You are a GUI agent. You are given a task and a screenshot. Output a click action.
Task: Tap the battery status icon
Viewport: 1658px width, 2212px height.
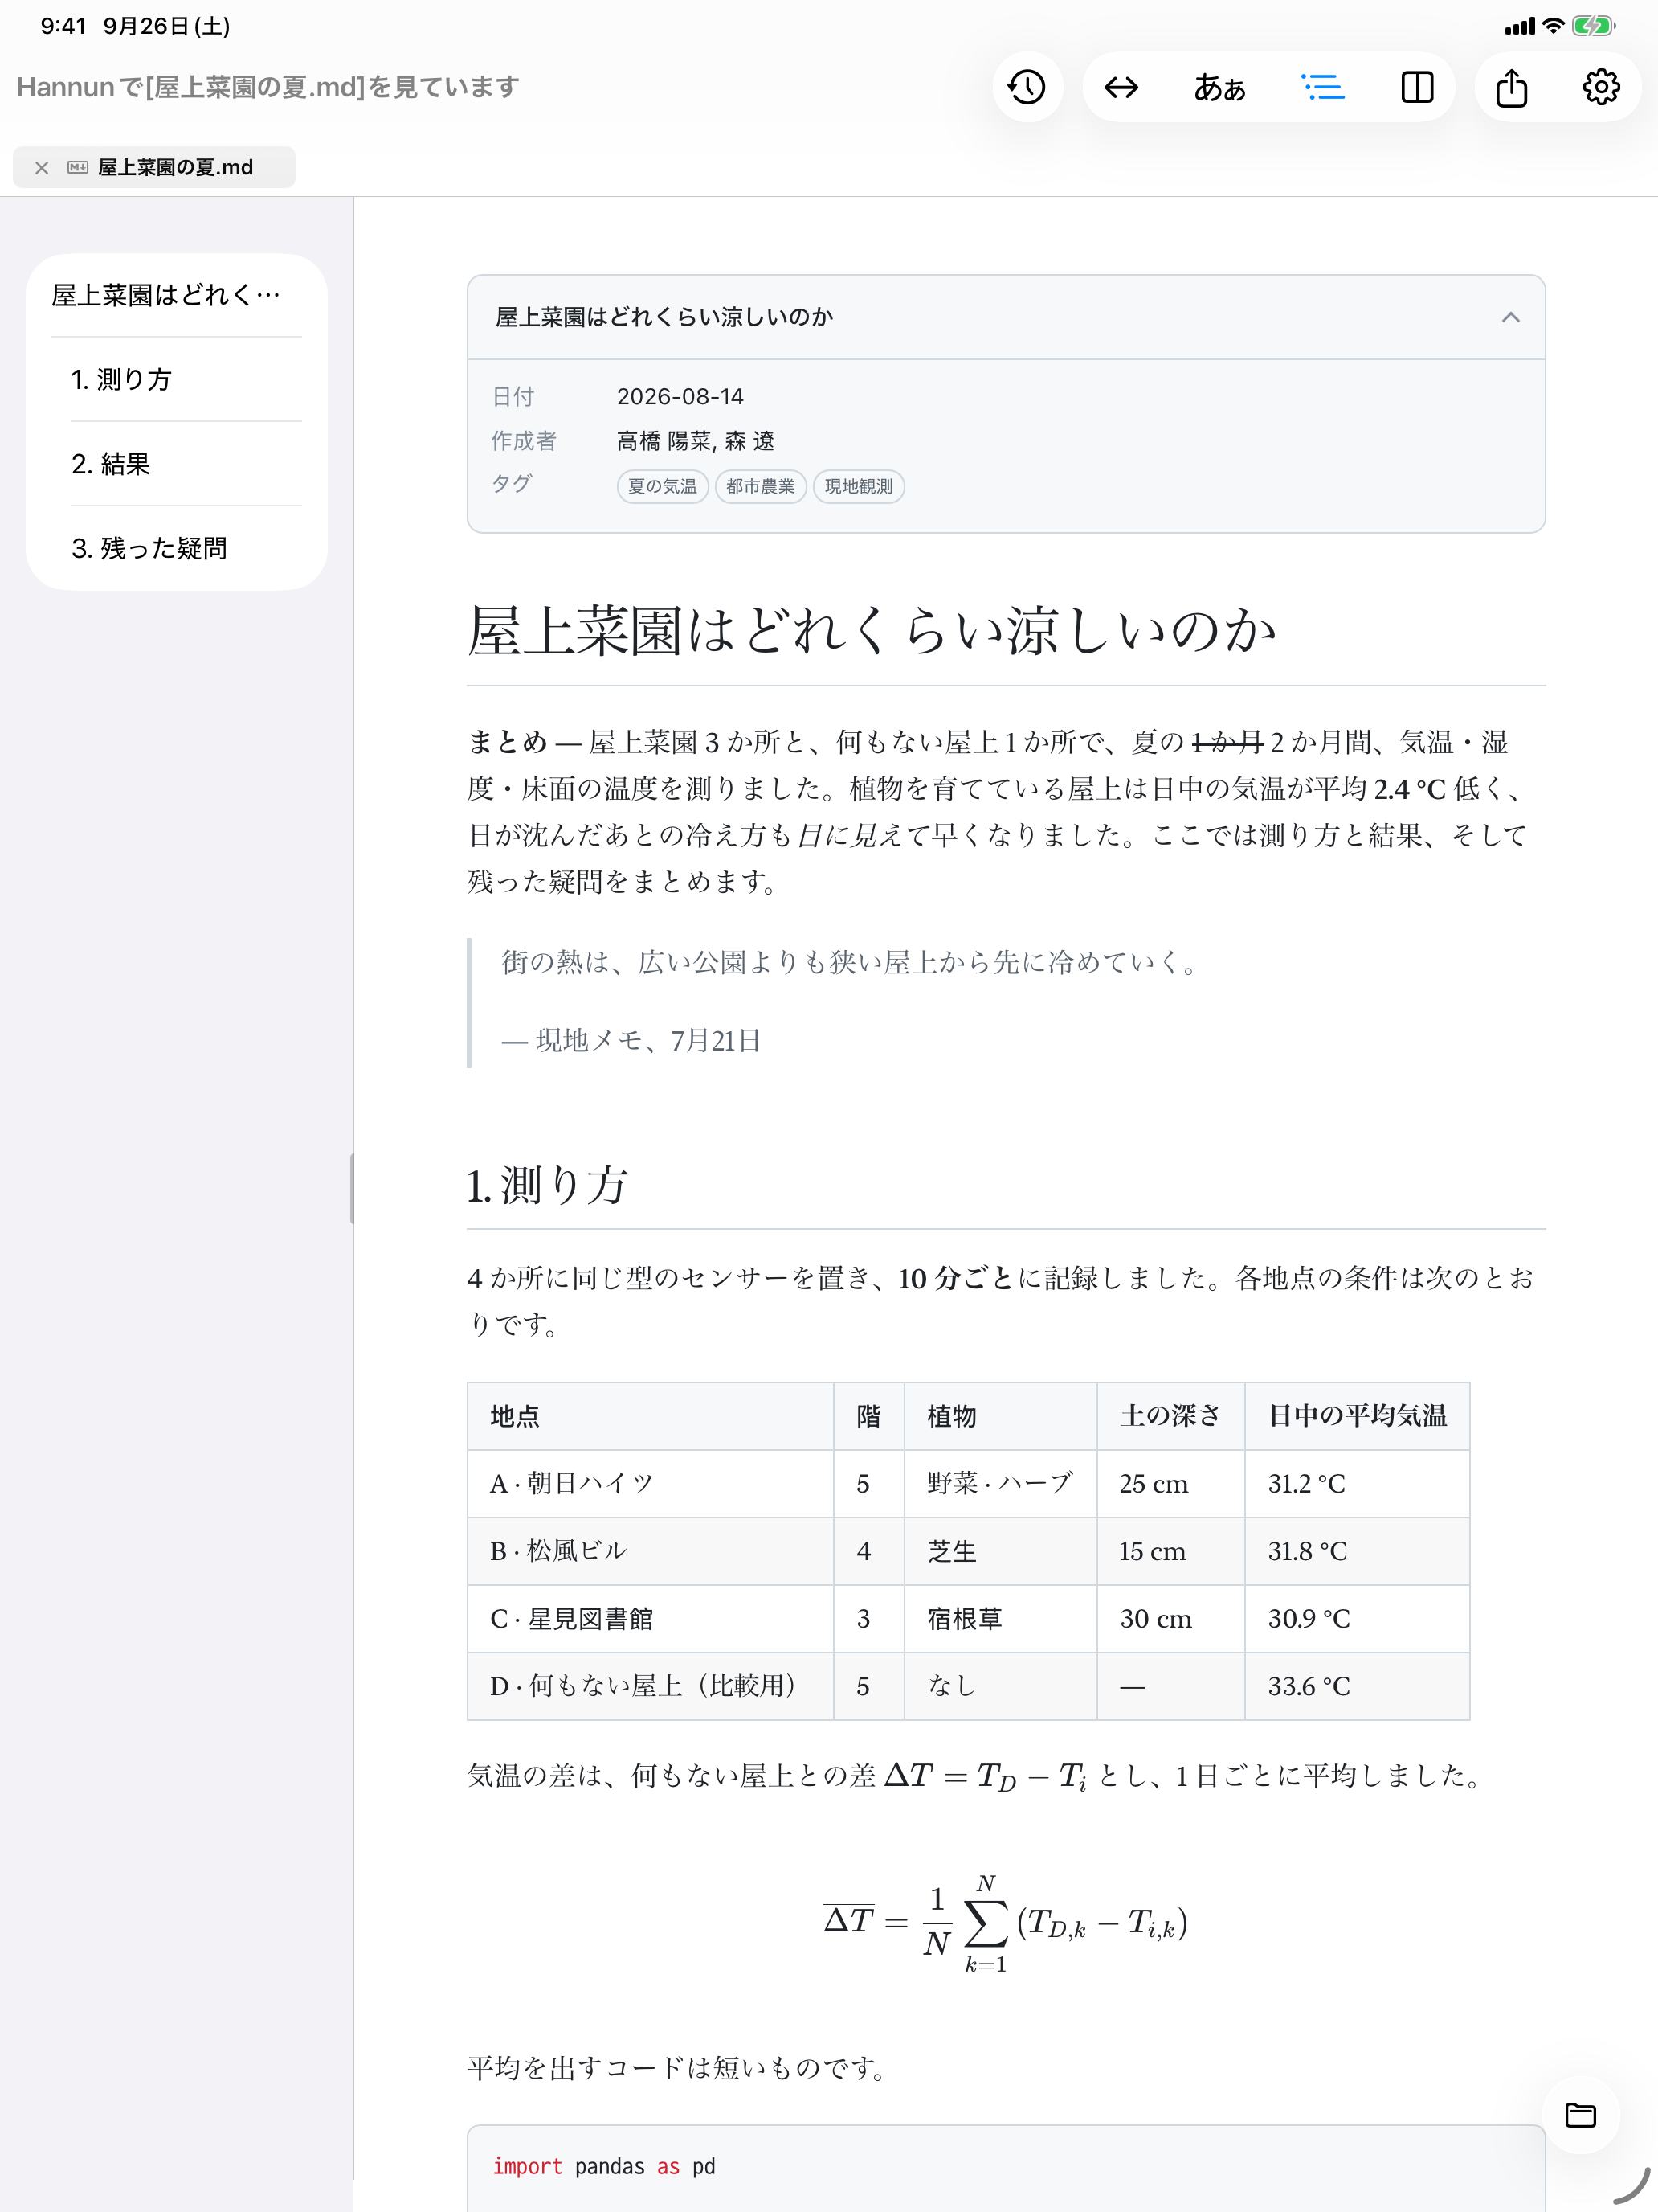[x=1593, y=26]
